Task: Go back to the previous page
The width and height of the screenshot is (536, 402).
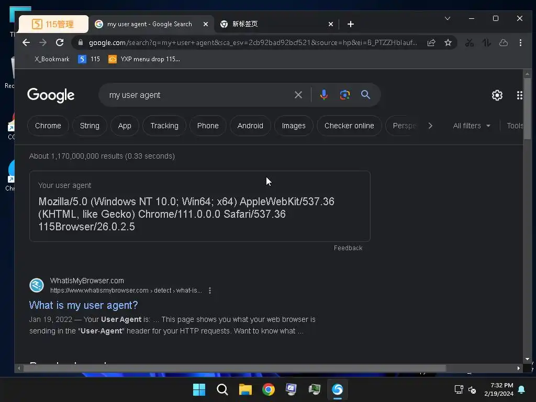Action: (26, 42)
